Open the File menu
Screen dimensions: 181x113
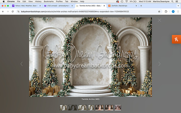pyautogui.click(x=19, y=2)
